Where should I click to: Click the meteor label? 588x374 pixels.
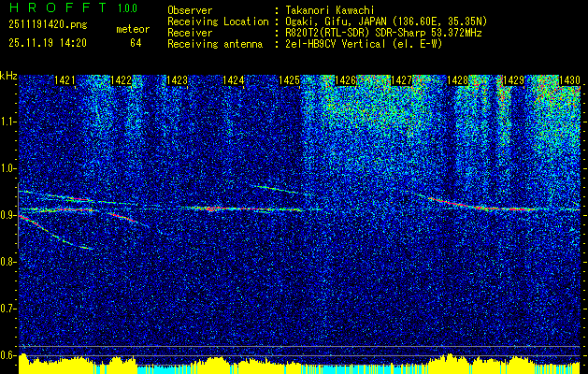[133, 29]
